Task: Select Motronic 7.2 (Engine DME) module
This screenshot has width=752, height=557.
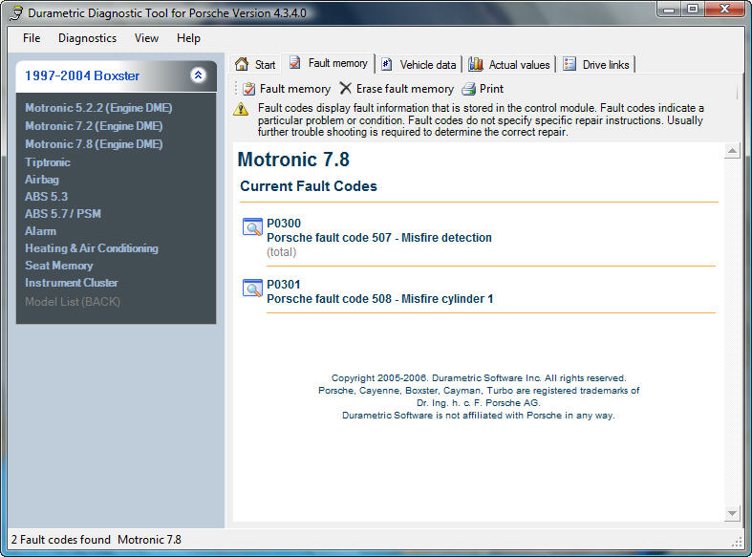Action: (x=94, y=126)
